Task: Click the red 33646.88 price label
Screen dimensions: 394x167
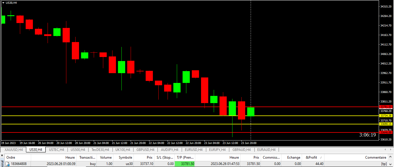Action: (x=386, y=132)
